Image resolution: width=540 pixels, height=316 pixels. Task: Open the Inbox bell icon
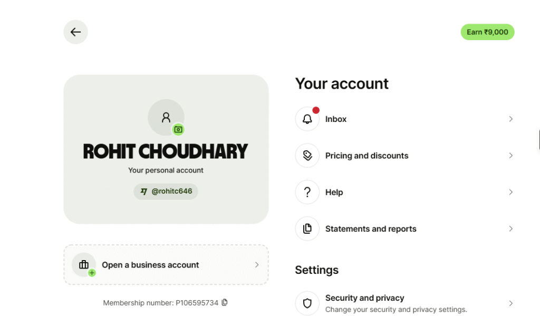pos(307,119)
